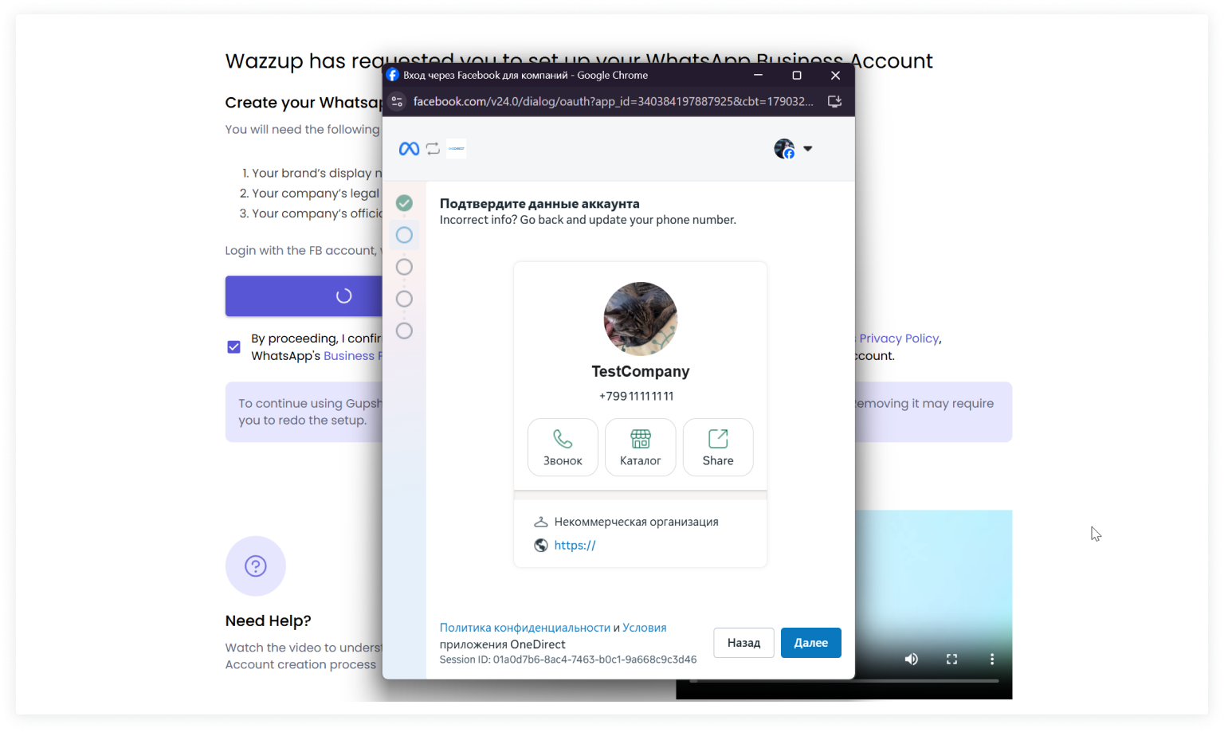Open the Условия terms link
This screenshot has height=732, width=1224.
[645, 628]
